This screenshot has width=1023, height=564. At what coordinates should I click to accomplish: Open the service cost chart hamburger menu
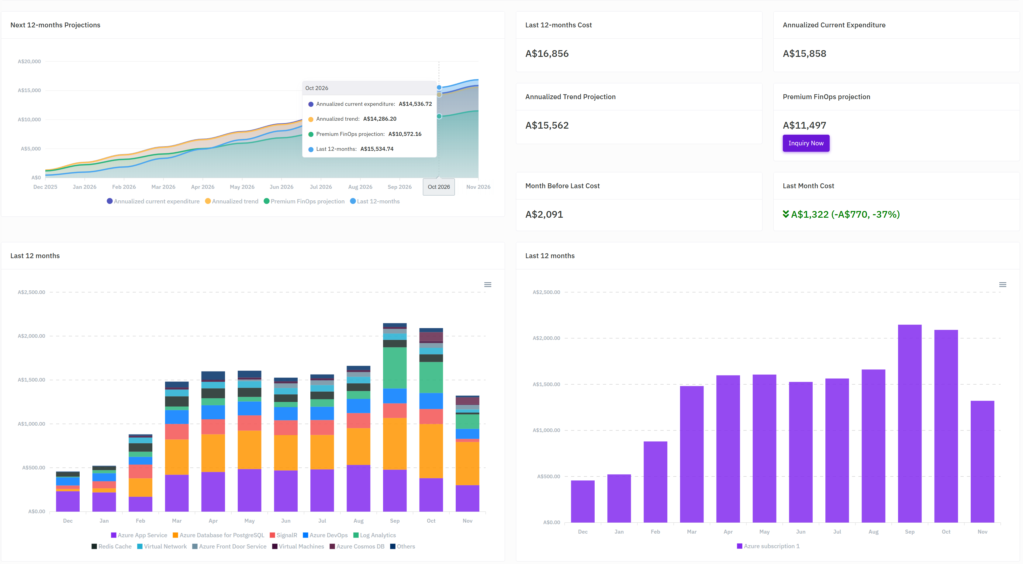488,284
